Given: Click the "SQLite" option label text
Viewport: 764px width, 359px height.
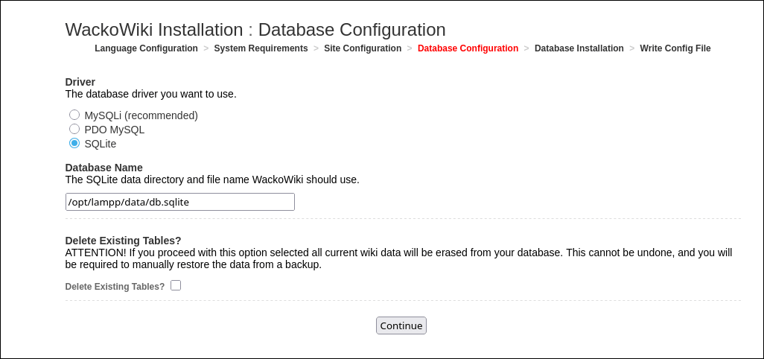Looking at the screenshot, I should pos(101,144).
